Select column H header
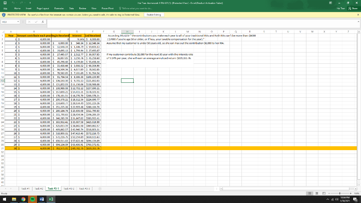 coord(127,32)
